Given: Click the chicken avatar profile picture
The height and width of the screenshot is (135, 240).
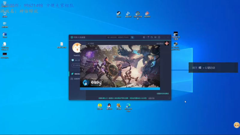Looking at the screenshot, I should [76, 48].
